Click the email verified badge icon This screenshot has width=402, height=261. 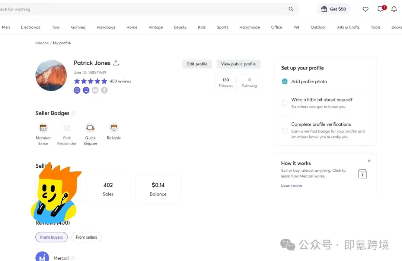[77, 90]
